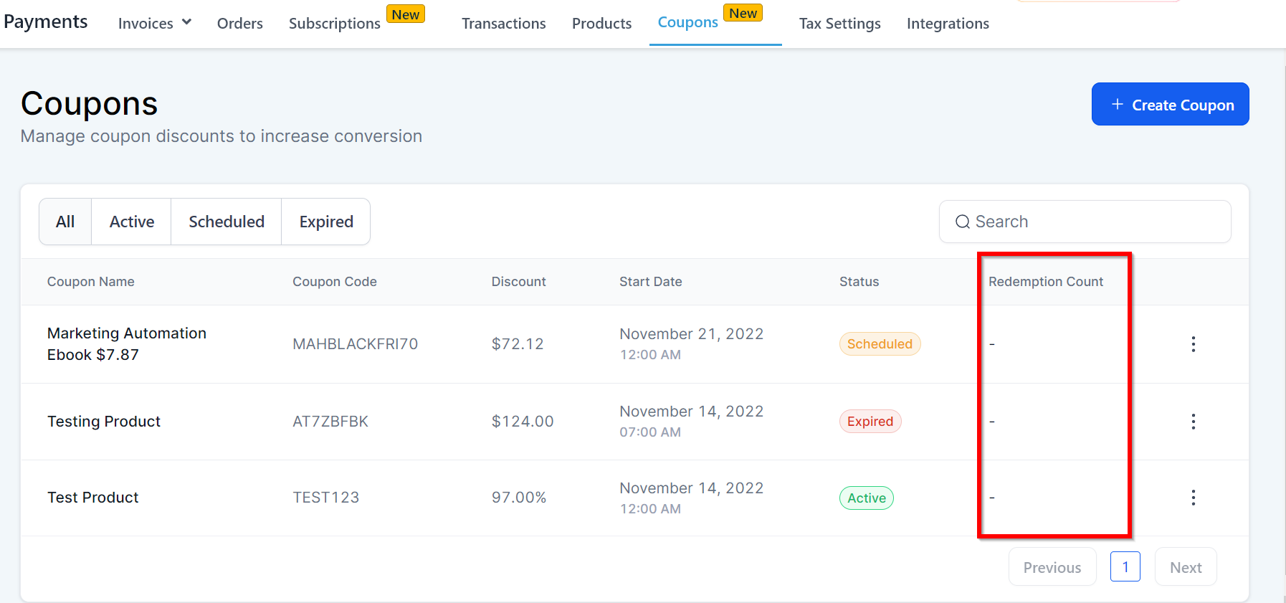
Task: Click the Start Date column header
Action: point(651,282)
